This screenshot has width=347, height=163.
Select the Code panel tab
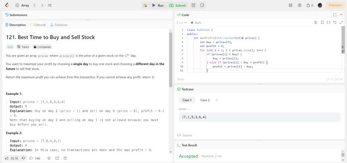click(x=183, y=15)
